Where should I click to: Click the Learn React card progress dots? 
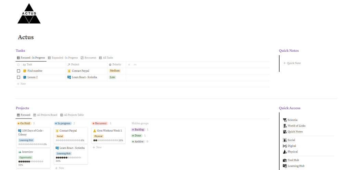point(68,158)
